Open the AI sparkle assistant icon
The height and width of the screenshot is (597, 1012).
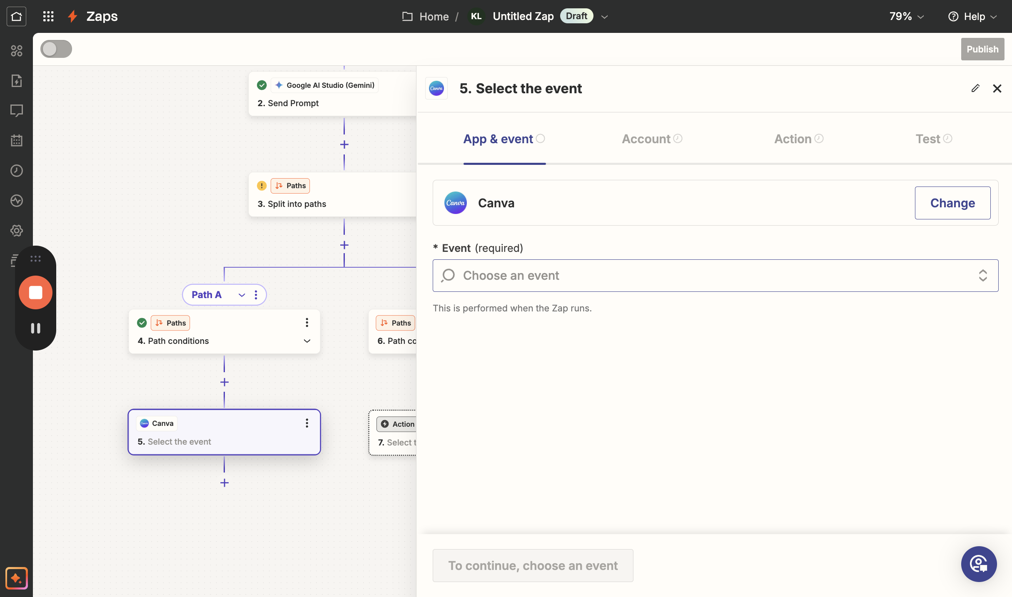click(x=17, y=578)
